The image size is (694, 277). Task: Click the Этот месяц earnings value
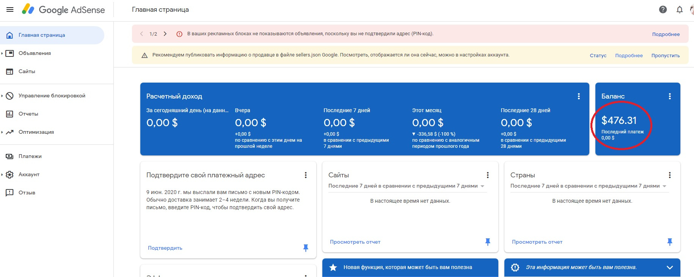coord(428,123)
